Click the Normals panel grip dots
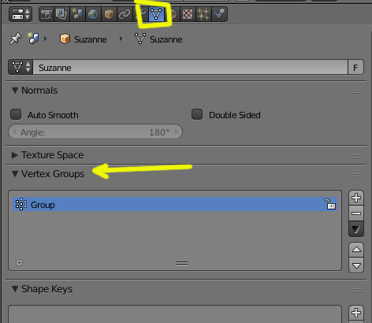This screenshot has width=372, height=323. pyautogui.click(x=358, y=91)
